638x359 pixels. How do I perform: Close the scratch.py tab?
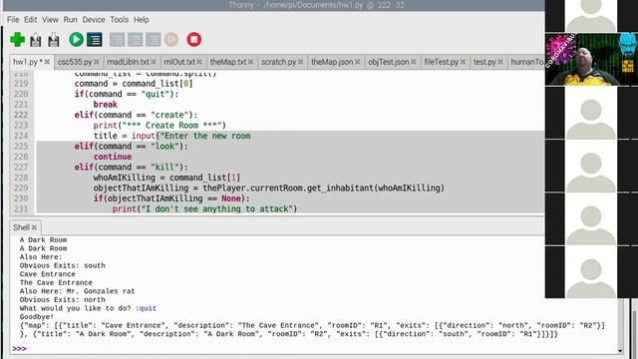(301, 62)
